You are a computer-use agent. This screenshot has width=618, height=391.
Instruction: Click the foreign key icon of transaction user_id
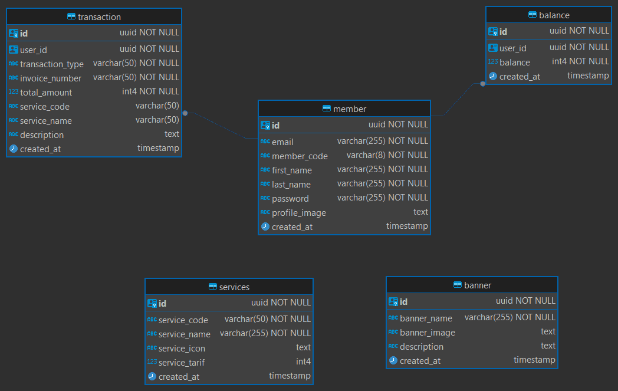14,50
